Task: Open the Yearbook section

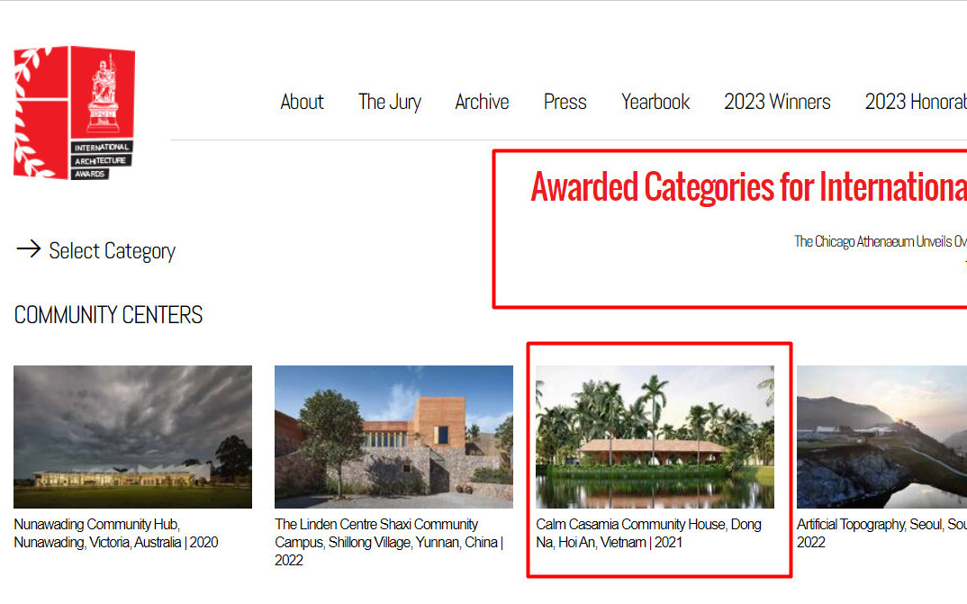Action: [x=655, y=102]
